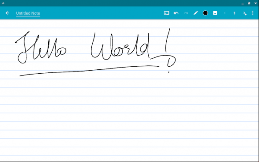Viewport: 259px width, 162px height.
Task: Tap the handwritten word World
Action: pyautogui.click(x=120, y=46)
